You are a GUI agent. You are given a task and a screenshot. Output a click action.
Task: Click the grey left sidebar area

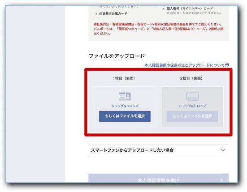[35, 94]
